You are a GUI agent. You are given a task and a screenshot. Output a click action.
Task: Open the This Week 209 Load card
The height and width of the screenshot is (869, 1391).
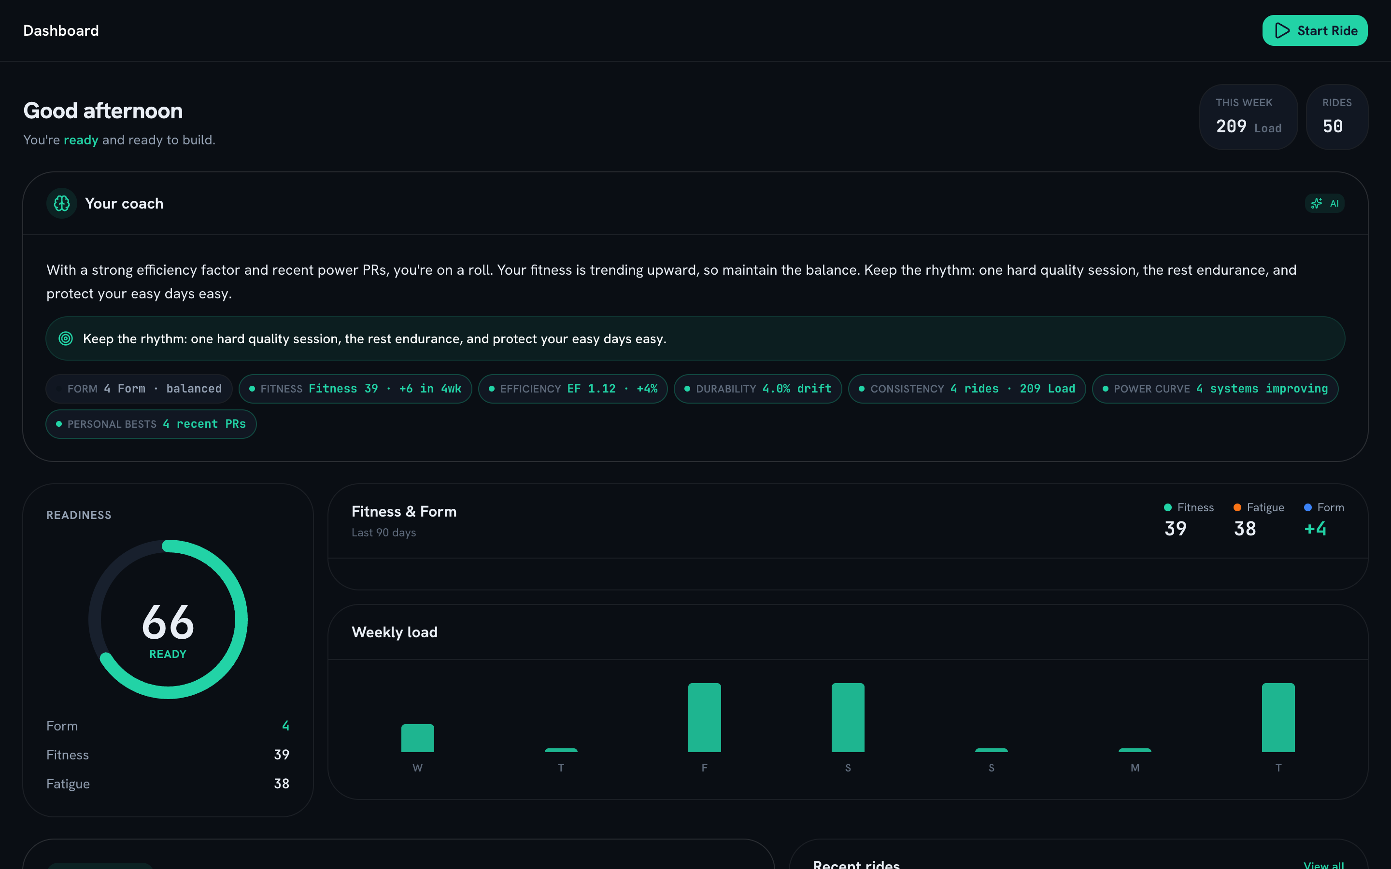tap(1248, 117)
